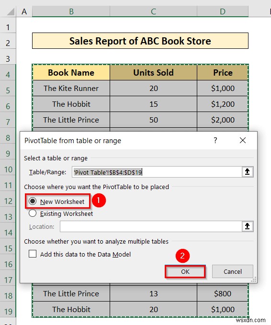This screenshot has width=271, height=325.
Task: Click the Sales Report title cell
Action: [x=140, y=41]
